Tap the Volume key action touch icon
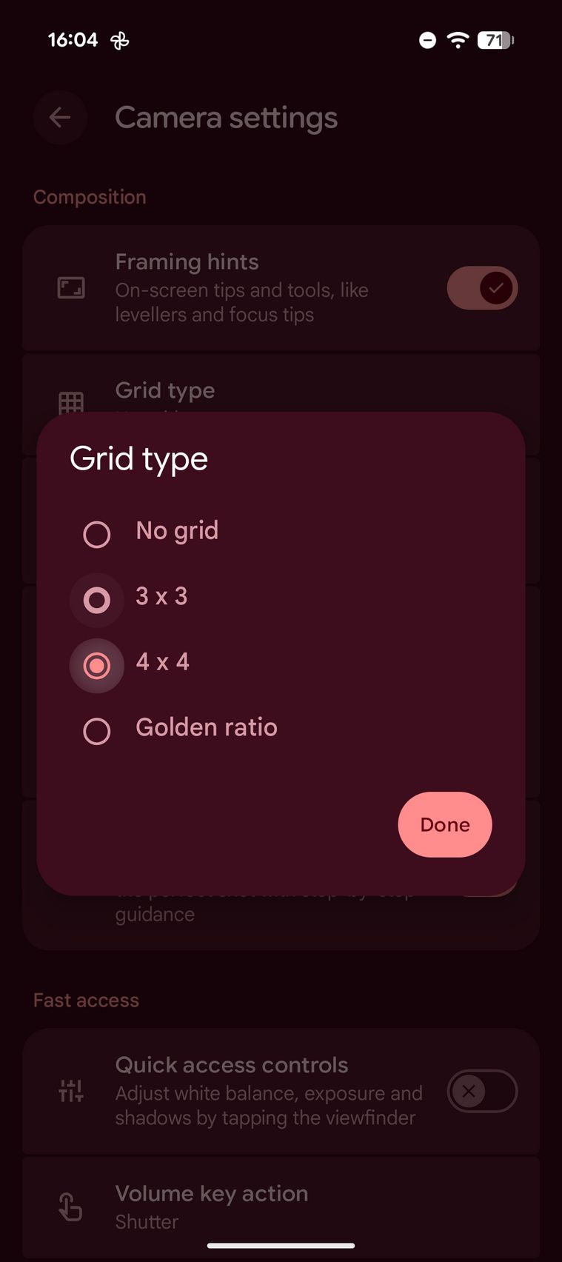This screenshot has height=1262, width=562. pyautogui.click(x=71, y=1206)
